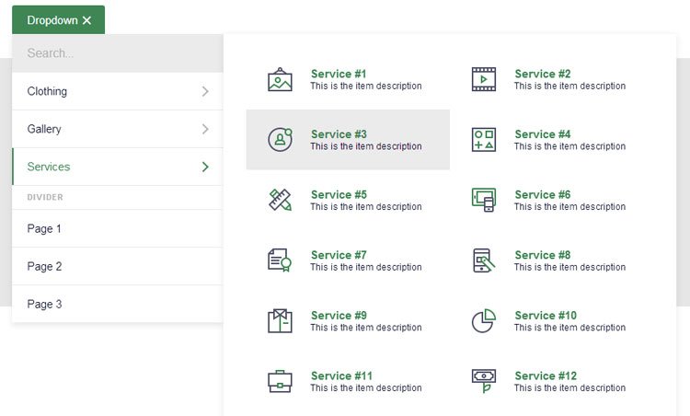Click the description text under Service #9
Viewport: 690px width, 416px height.
pos(366,327)
